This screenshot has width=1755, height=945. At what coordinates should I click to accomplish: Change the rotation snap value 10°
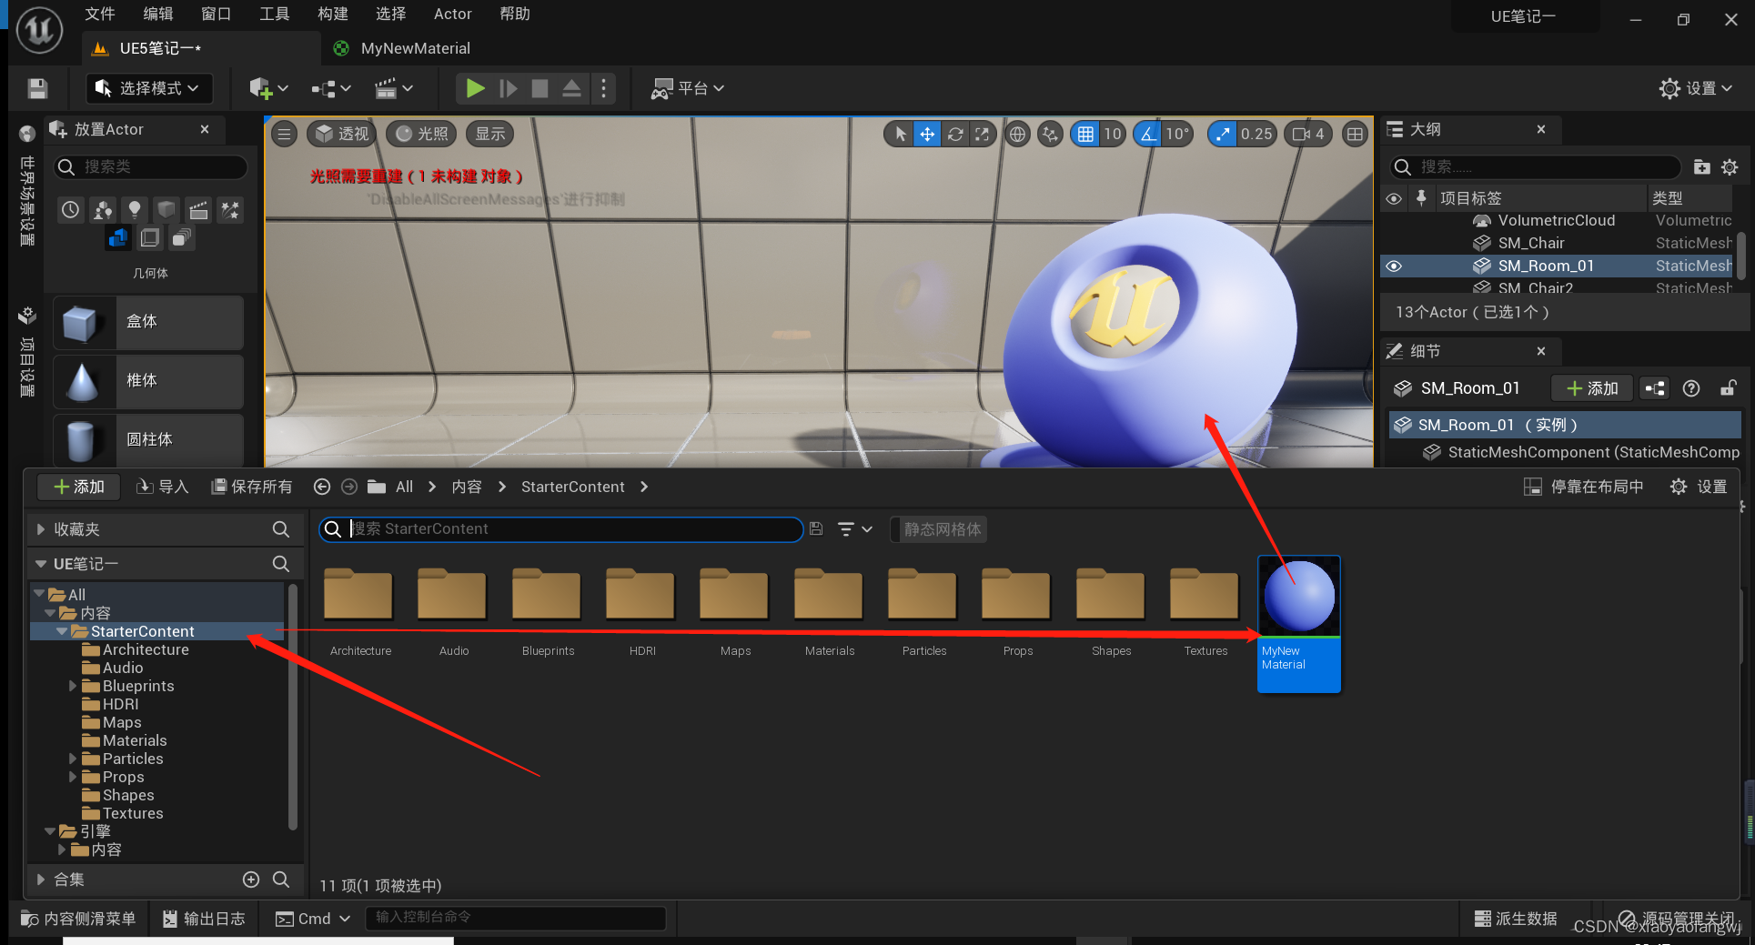pyautogui.click(x=1177, y=135)
